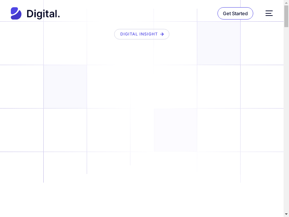Click the arrow icon inside Digital Insight pill

coord(162,34)
